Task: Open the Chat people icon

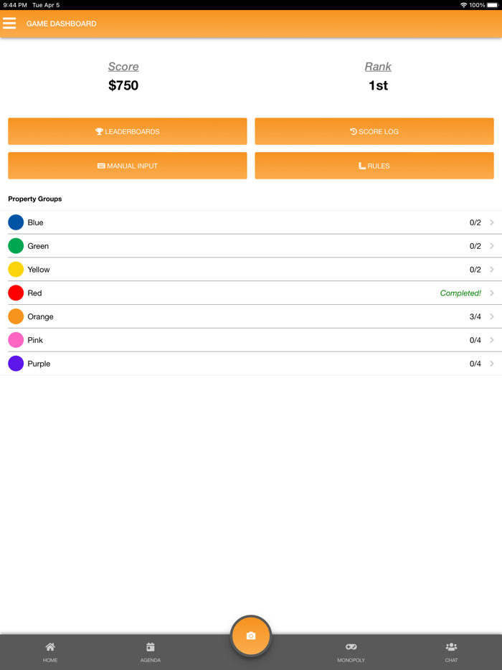Action: click(x=451, y=647)
